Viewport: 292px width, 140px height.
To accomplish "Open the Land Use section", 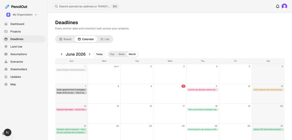I will pos(16,47).
